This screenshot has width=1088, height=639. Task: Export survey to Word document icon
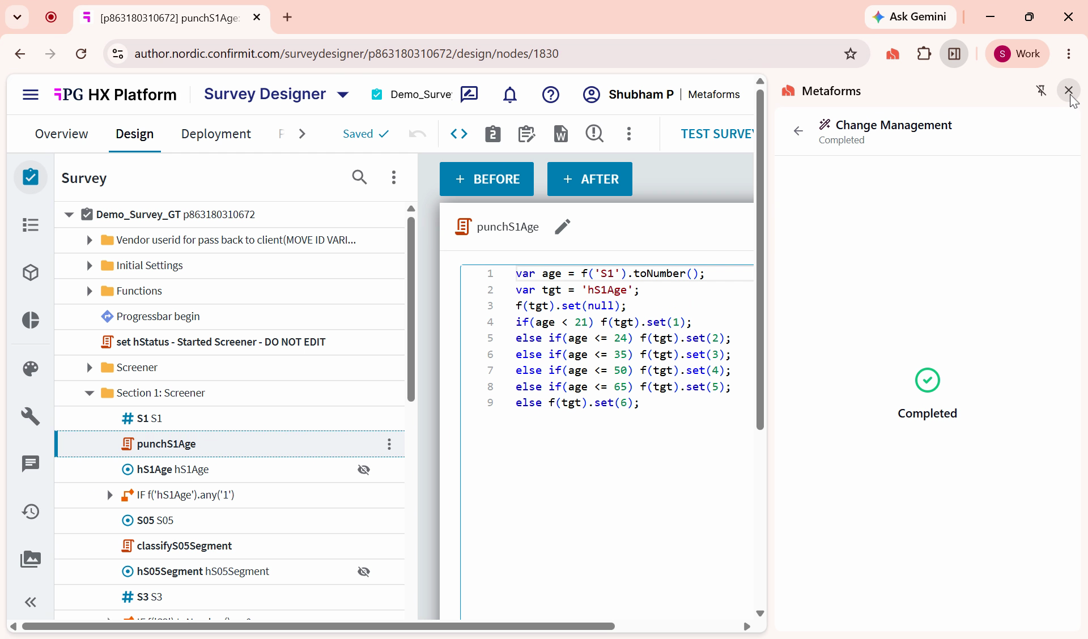pyautogui.click(x=561, y=134)
